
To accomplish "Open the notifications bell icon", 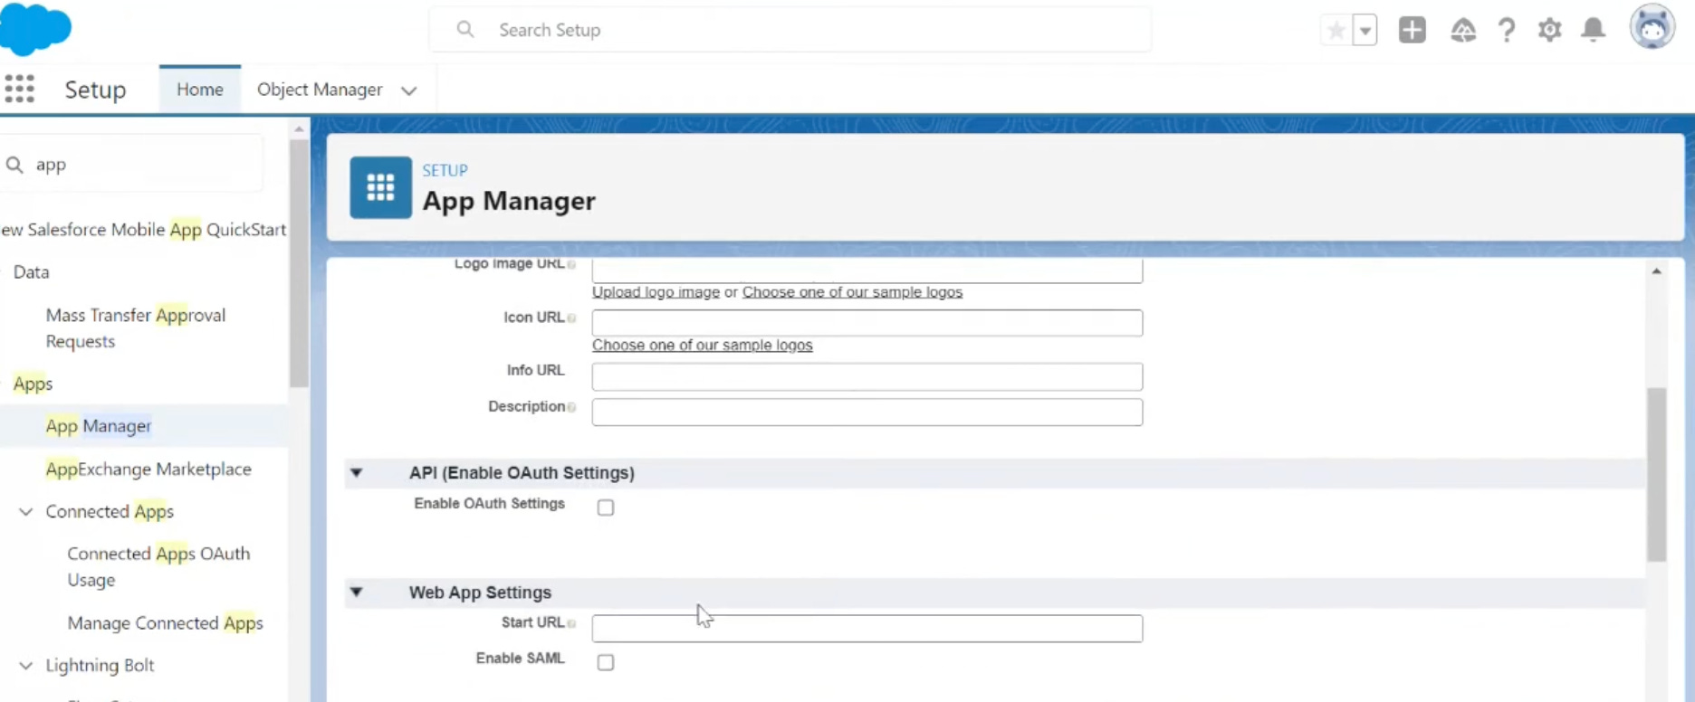I will coord(1593,30).
